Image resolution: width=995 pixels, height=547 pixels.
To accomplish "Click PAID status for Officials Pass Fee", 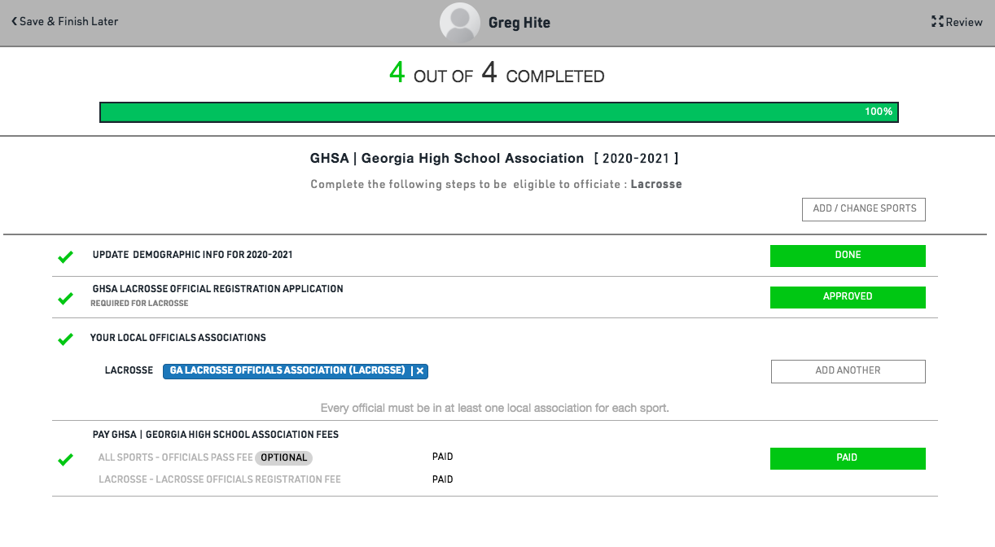I will point(443,457).
